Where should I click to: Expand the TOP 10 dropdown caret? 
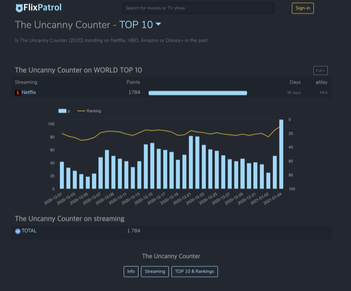158,24
